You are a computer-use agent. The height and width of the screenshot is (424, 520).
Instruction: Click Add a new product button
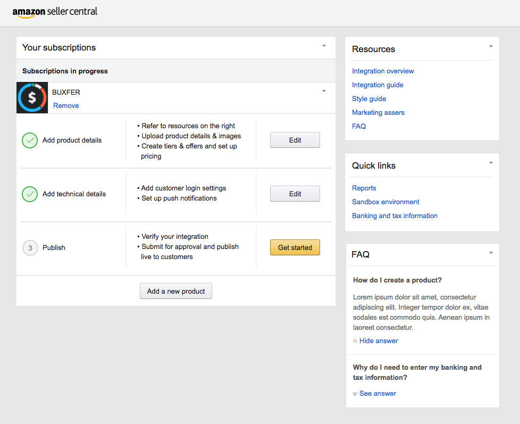[x=176, y=291]
